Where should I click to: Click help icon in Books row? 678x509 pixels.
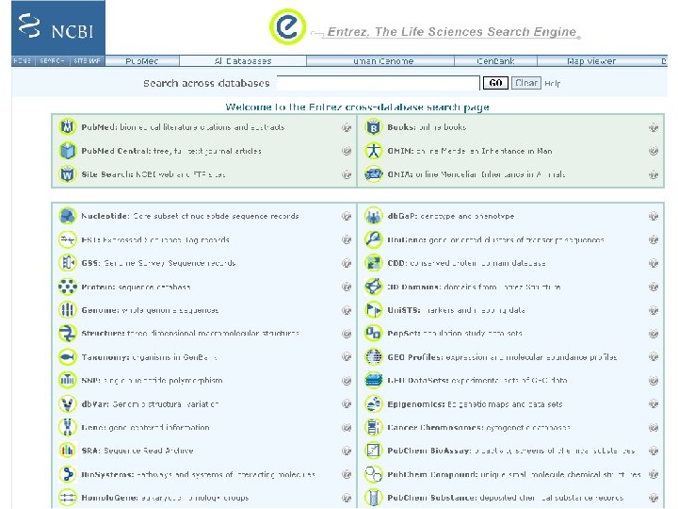[x=654, y=127]
